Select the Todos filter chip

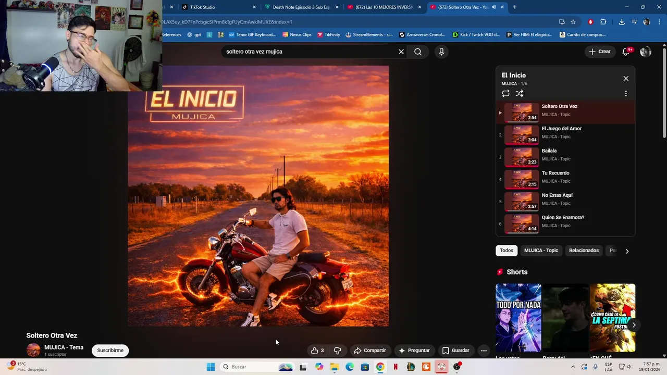pos(507,251)
